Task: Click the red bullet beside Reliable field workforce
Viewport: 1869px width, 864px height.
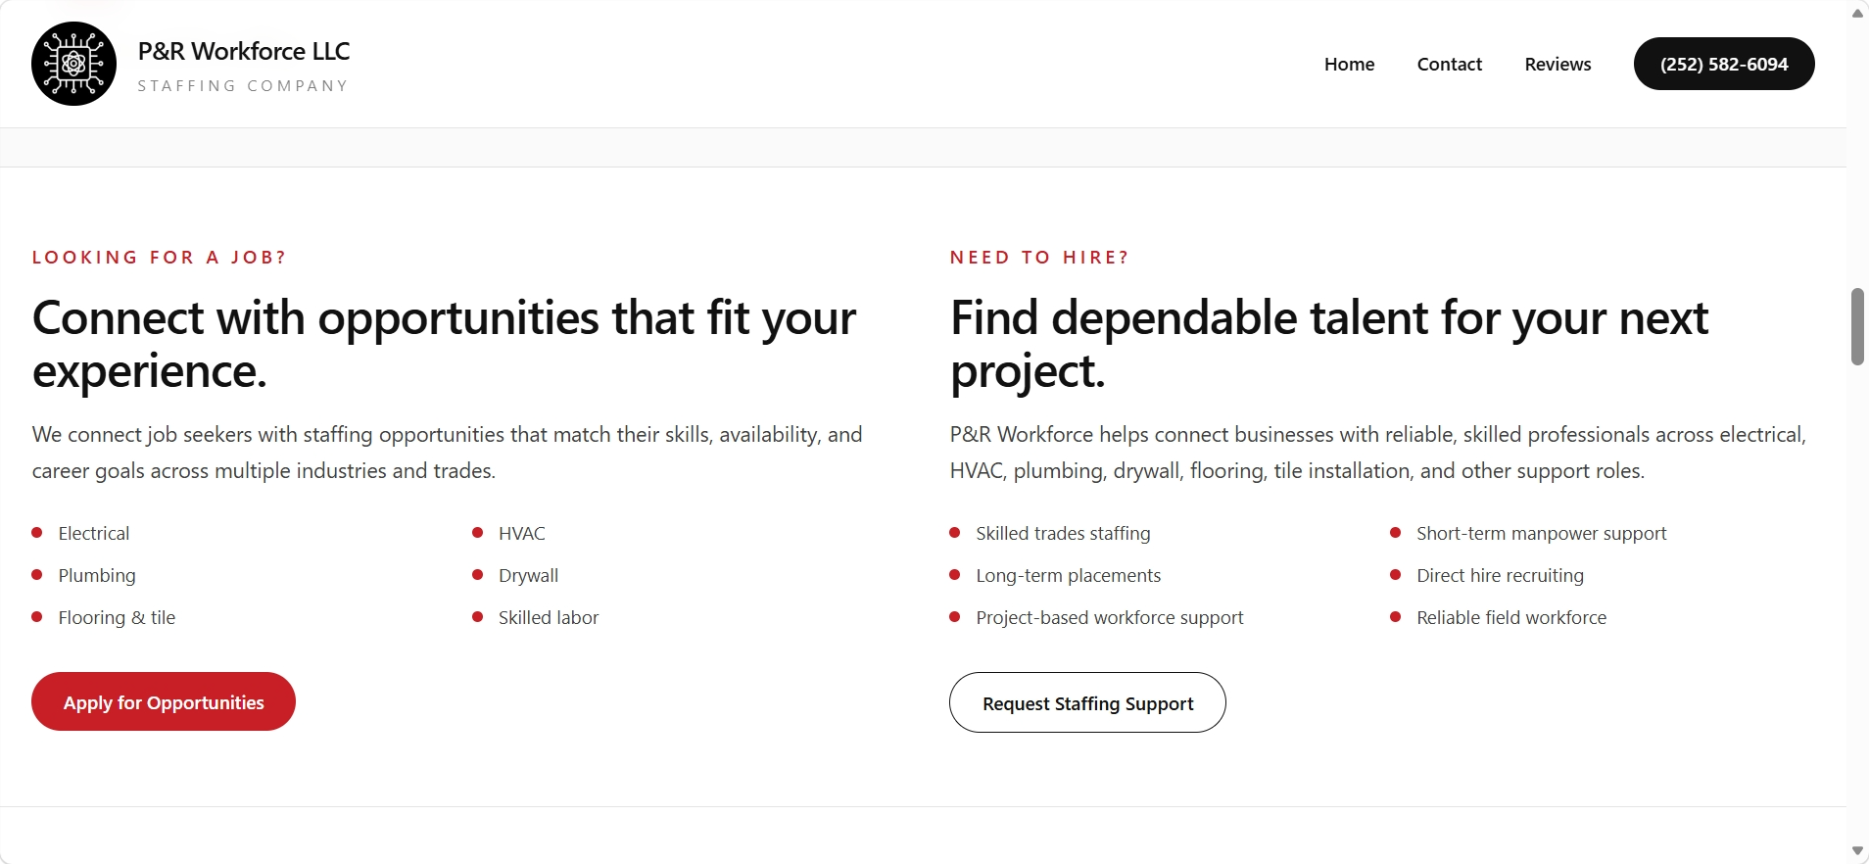Action: coord(1396,617)
